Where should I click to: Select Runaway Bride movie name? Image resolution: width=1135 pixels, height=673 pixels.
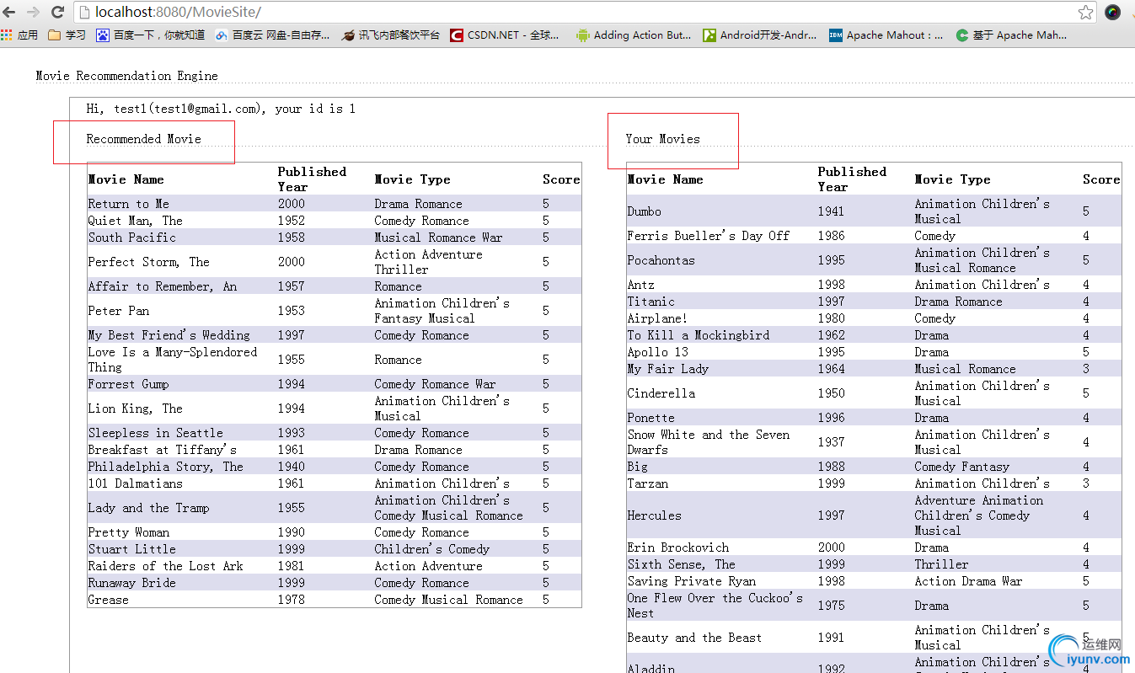(131, 583)
